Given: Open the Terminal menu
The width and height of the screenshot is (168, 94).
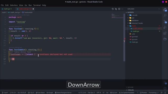Looking at the screenshot, I should tap(37, 5).
